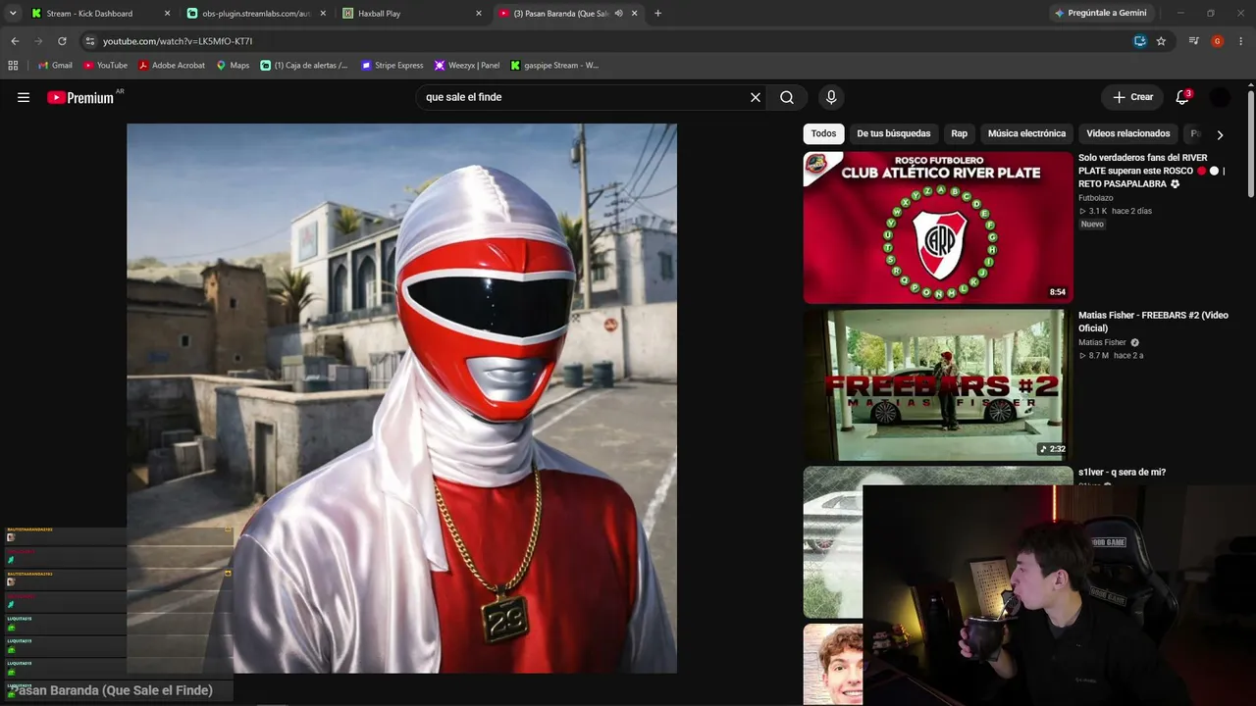
Task: Click the "Nuevo" badge on River video
Action: coord(1092,225)
